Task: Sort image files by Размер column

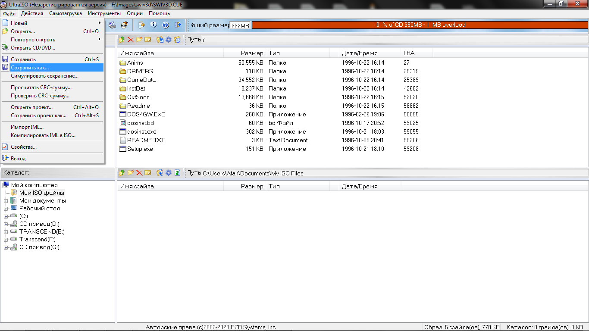Action: [x=245, y=53]
